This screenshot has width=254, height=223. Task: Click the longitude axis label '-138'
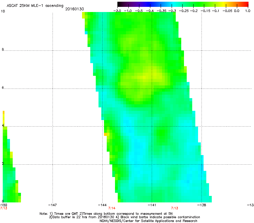coord(202,205)
